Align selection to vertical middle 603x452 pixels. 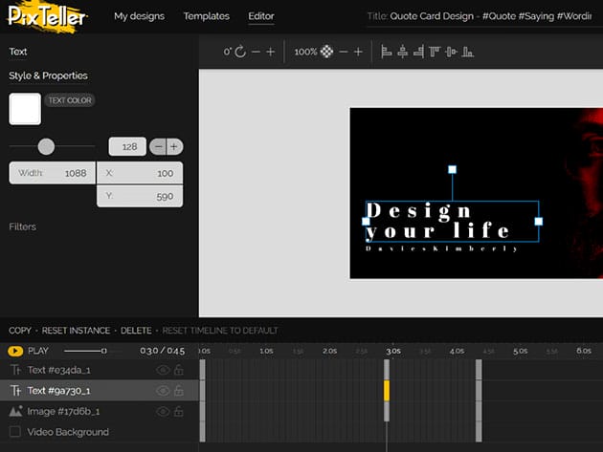click(x=449, y=52)
